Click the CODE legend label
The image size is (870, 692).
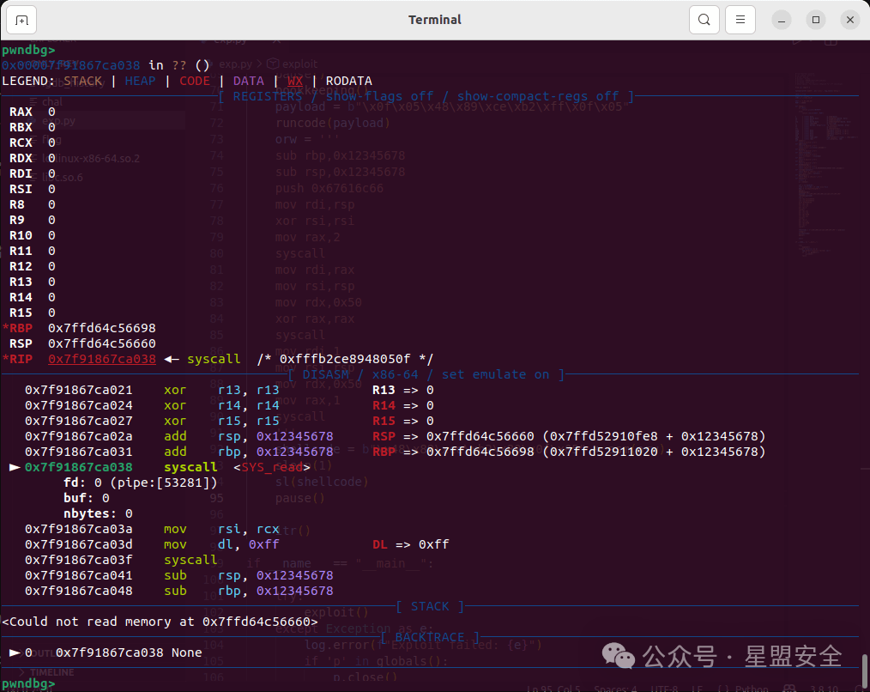click(x=195, y=81)
